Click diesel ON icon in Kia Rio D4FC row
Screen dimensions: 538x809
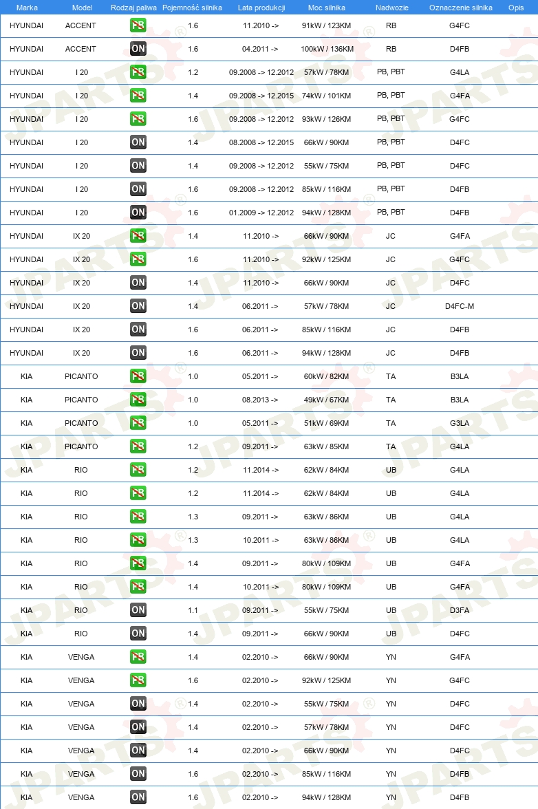pos(138,634)
